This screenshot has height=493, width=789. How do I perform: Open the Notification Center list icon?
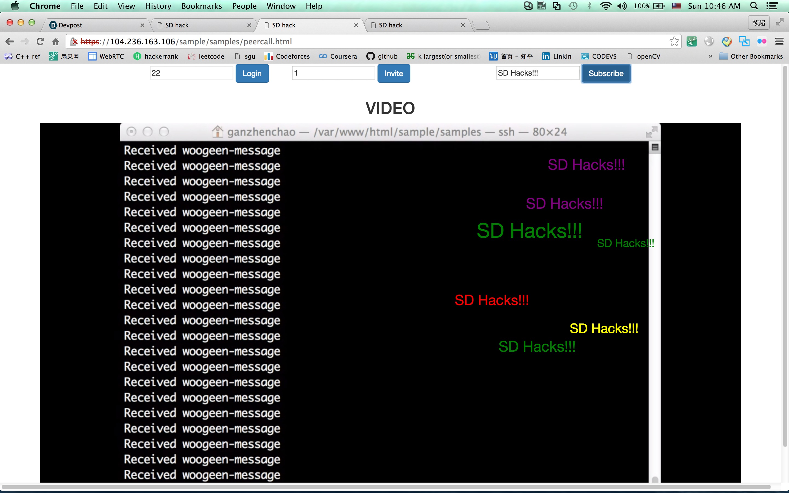click(x=772, y=6)
